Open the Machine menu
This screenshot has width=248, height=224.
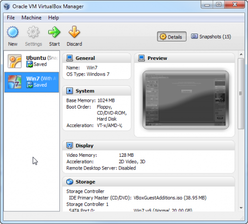point(32,18)
